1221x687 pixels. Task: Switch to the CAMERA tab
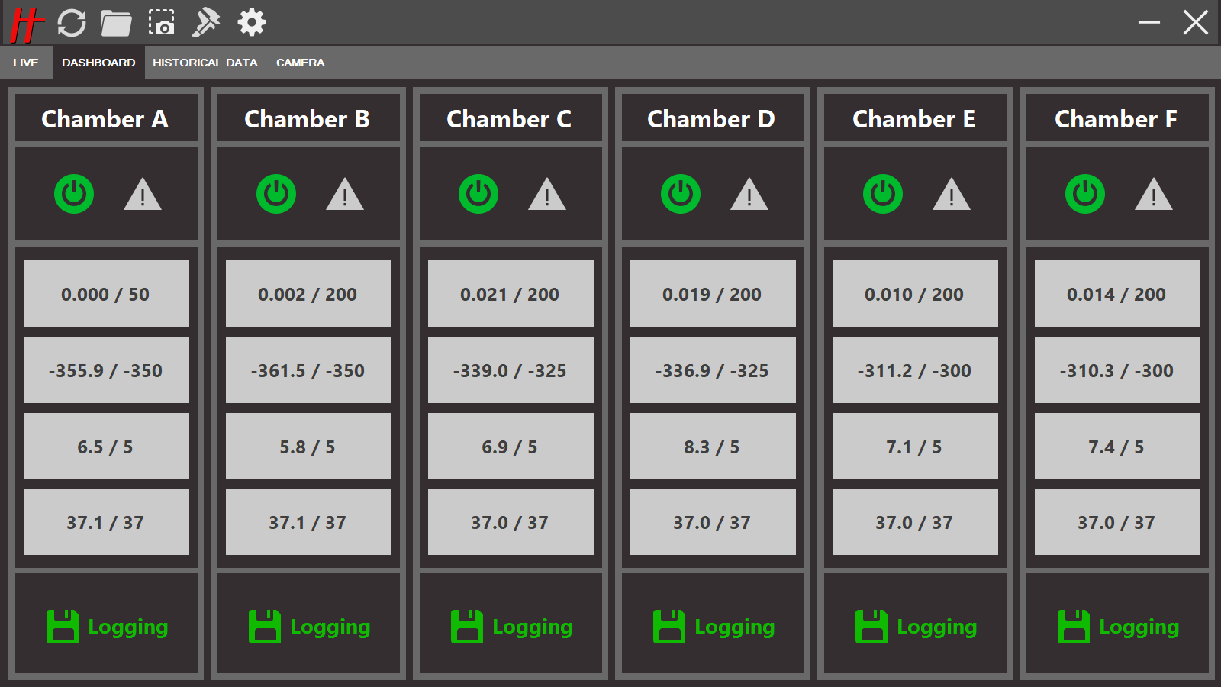300,63
